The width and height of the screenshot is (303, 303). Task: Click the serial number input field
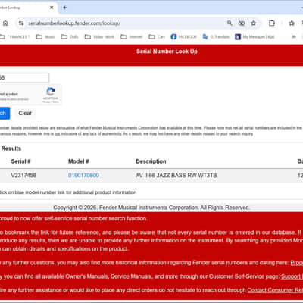click(24, 77)
